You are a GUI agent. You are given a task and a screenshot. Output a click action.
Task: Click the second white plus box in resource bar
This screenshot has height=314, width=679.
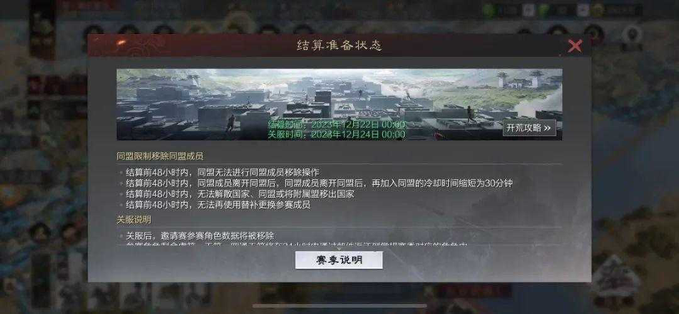(x=583, y=10)
